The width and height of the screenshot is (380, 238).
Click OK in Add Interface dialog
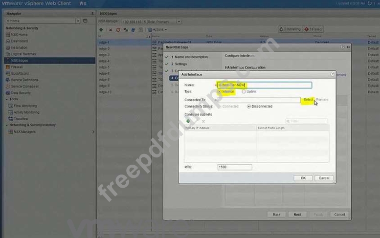click(x=303, y=178)
